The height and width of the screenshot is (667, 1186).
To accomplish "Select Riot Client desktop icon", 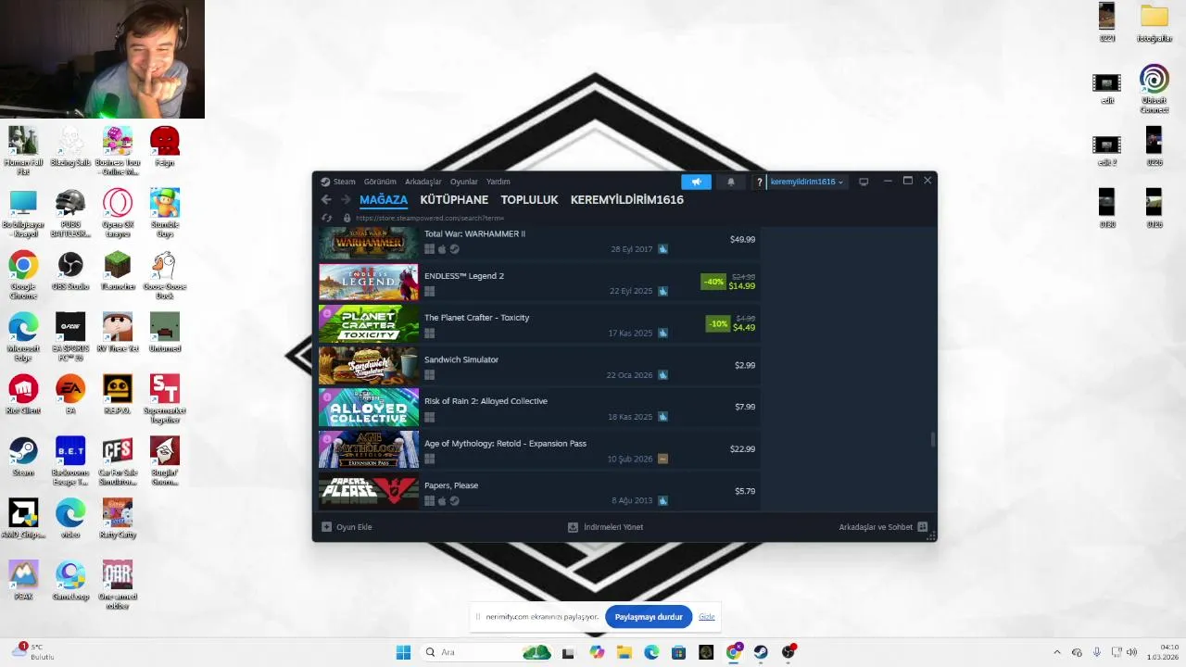I will (23, 395).
